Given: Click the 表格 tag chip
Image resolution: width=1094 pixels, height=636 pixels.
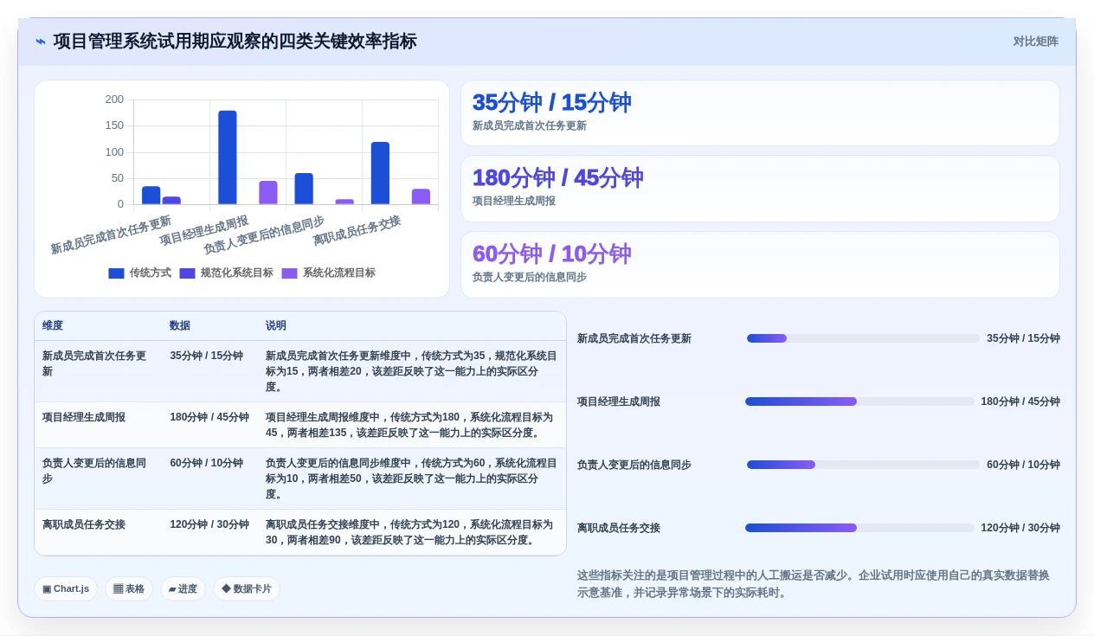Looking at the screenshot, I should [x=129, y=589].
